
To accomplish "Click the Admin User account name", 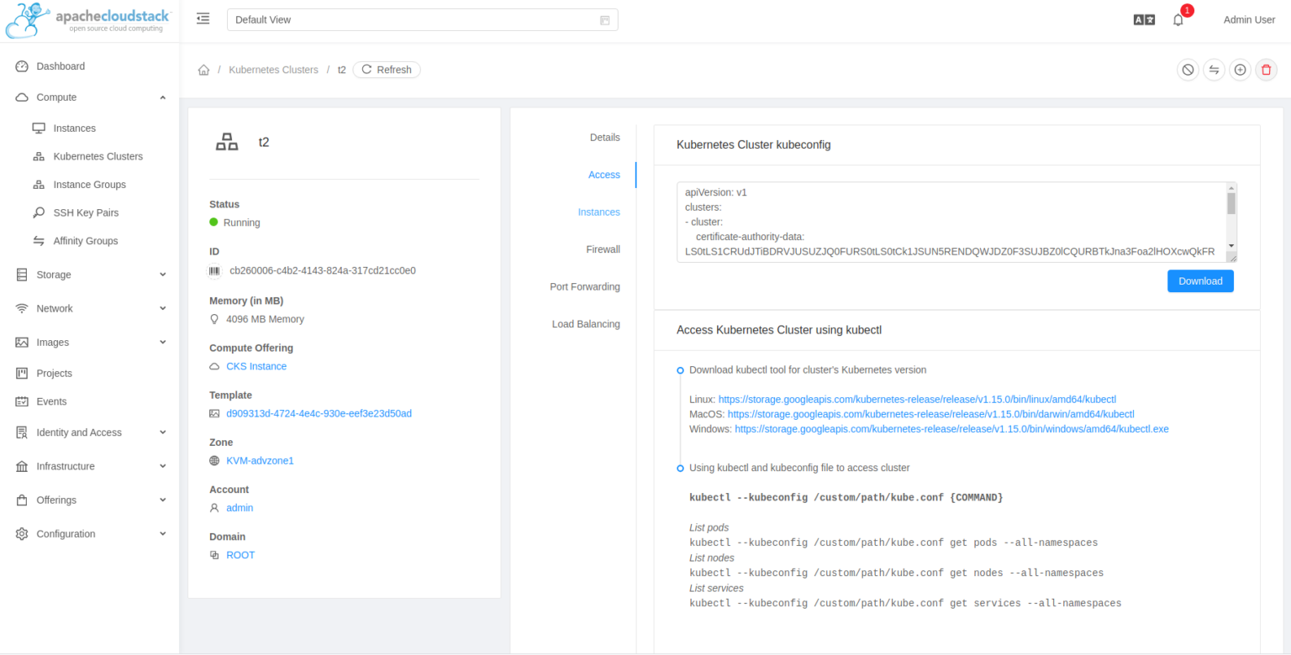I will tap(1249, 19).
